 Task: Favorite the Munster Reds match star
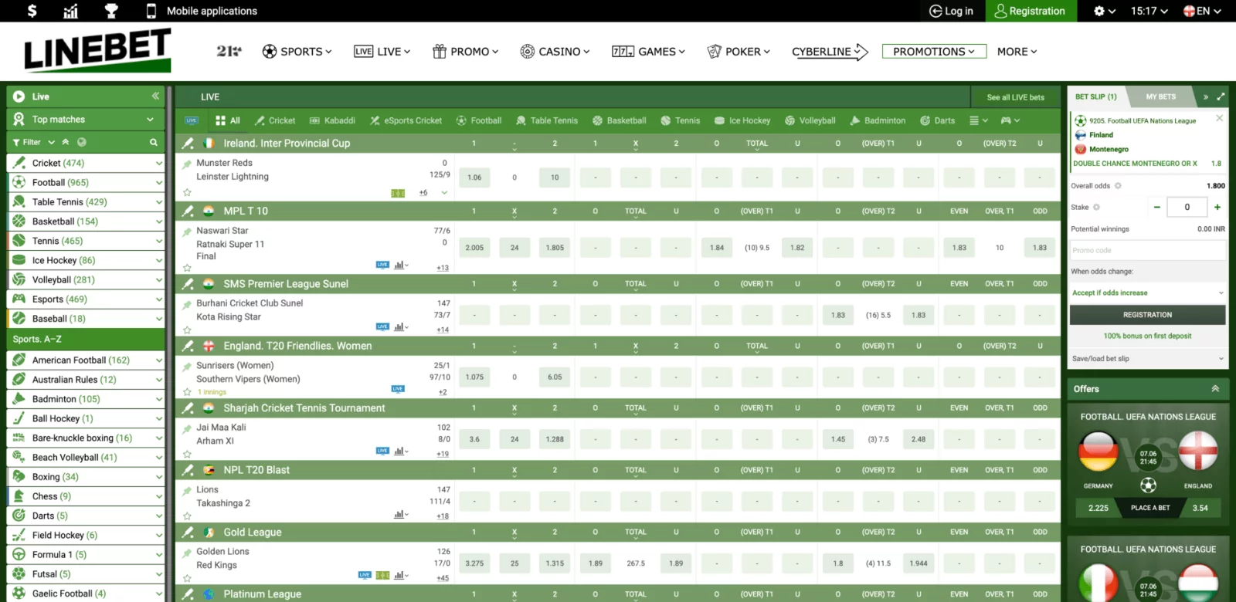[187, 192]
